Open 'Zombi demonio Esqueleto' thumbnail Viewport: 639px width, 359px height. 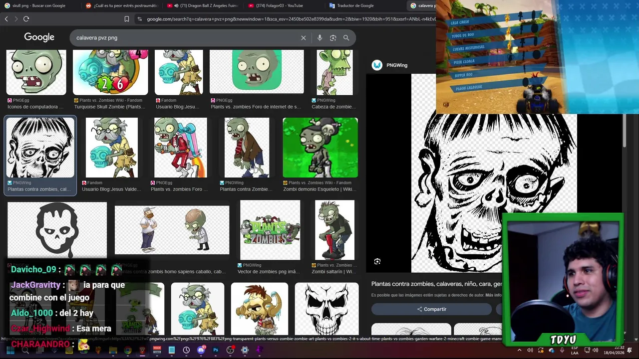320,148
